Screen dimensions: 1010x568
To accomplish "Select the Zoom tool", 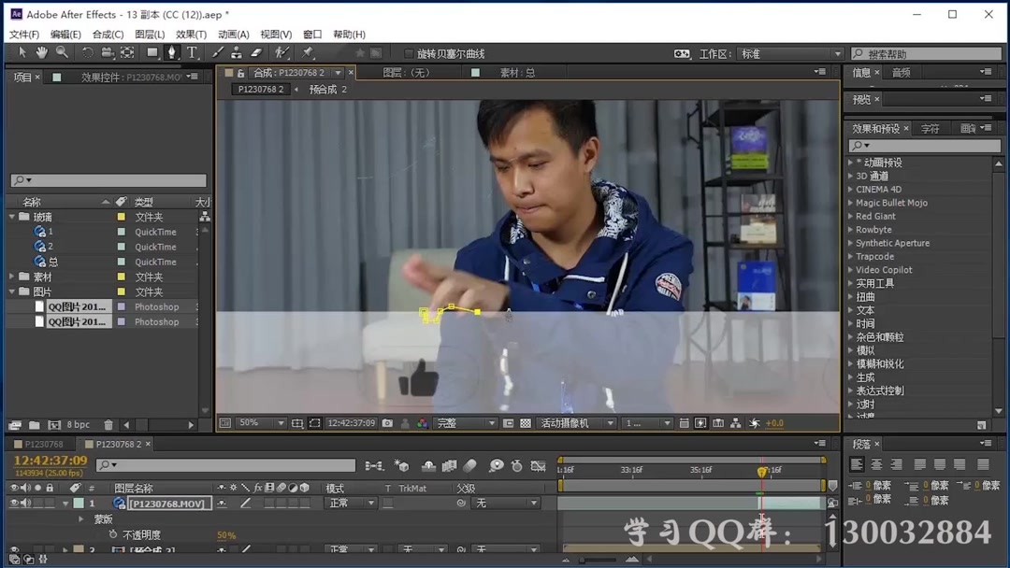I will point(60,53).
